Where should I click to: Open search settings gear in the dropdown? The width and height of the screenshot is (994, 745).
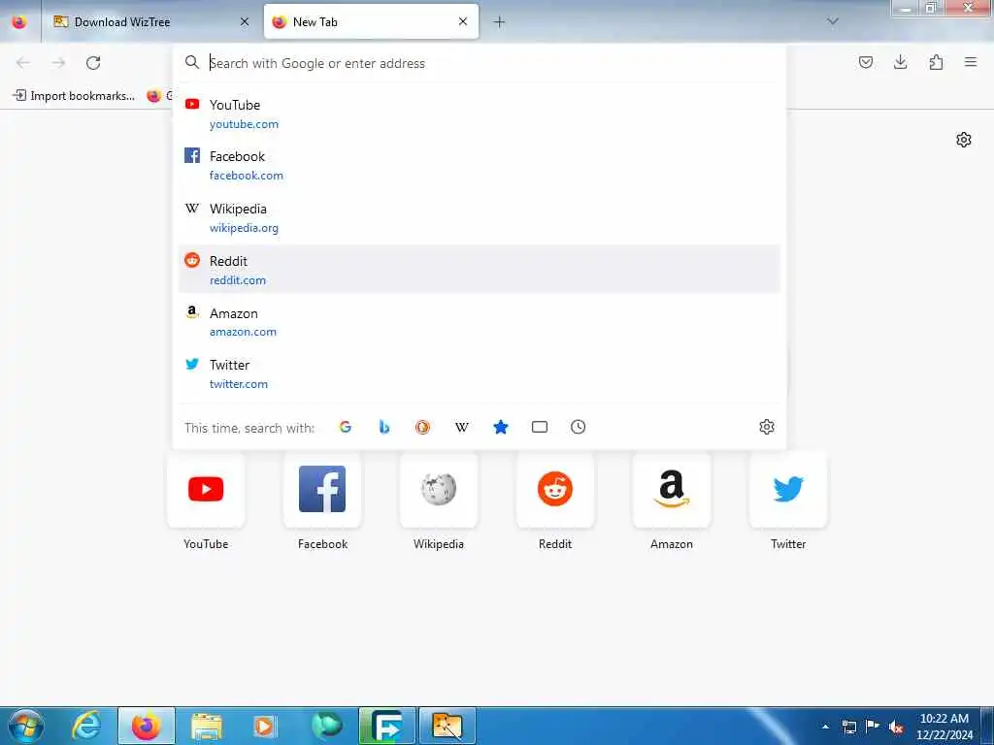click(x=767, y=427)
